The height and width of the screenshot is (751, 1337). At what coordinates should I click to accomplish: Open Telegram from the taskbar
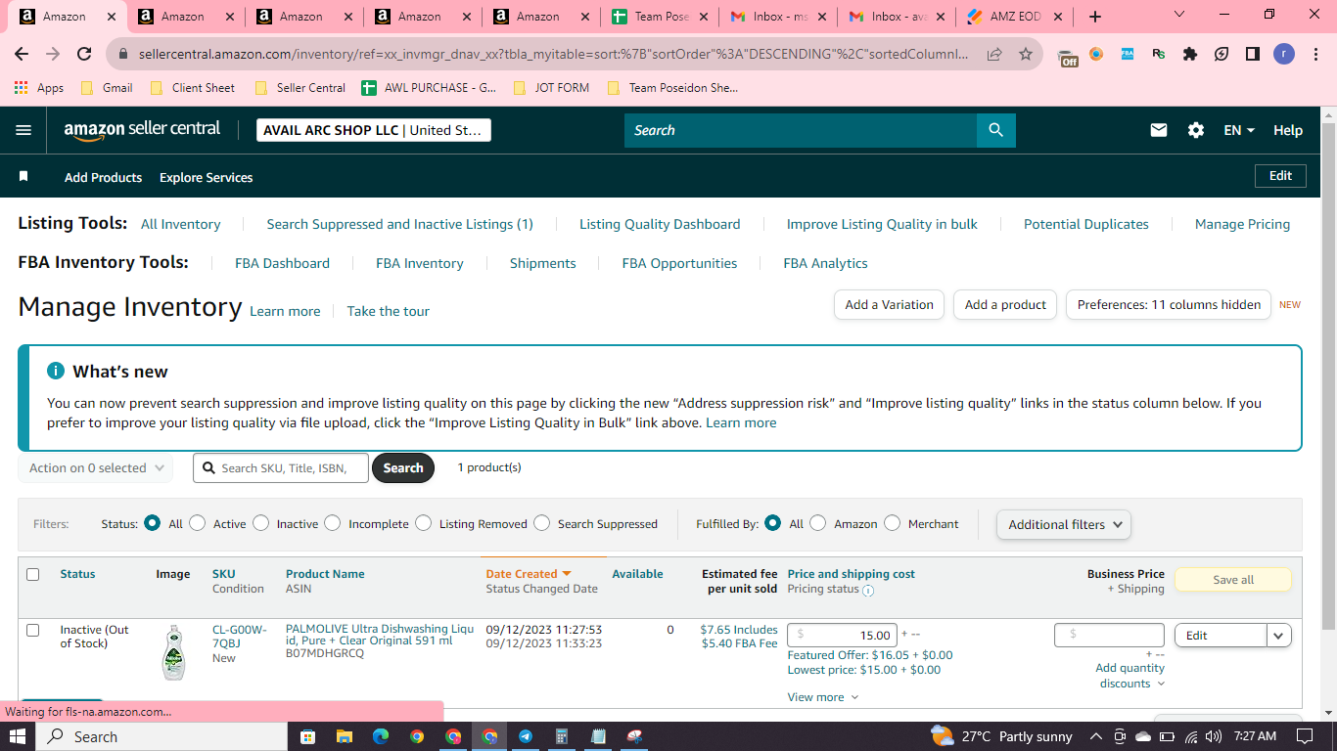[526, 736]
